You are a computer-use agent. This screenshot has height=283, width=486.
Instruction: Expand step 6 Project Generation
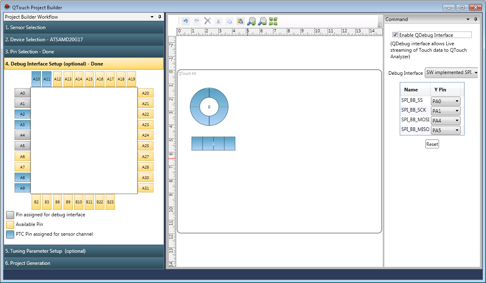pos(84,263)
